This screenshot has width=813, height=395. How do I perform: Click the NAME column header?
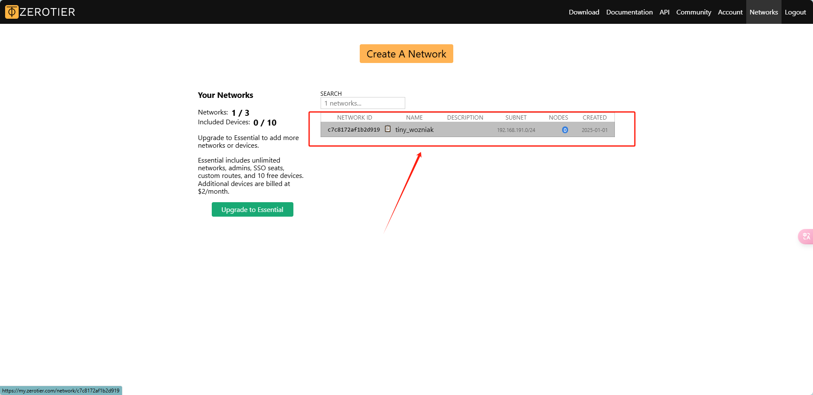pyautogui.click(x=414, y=117)
